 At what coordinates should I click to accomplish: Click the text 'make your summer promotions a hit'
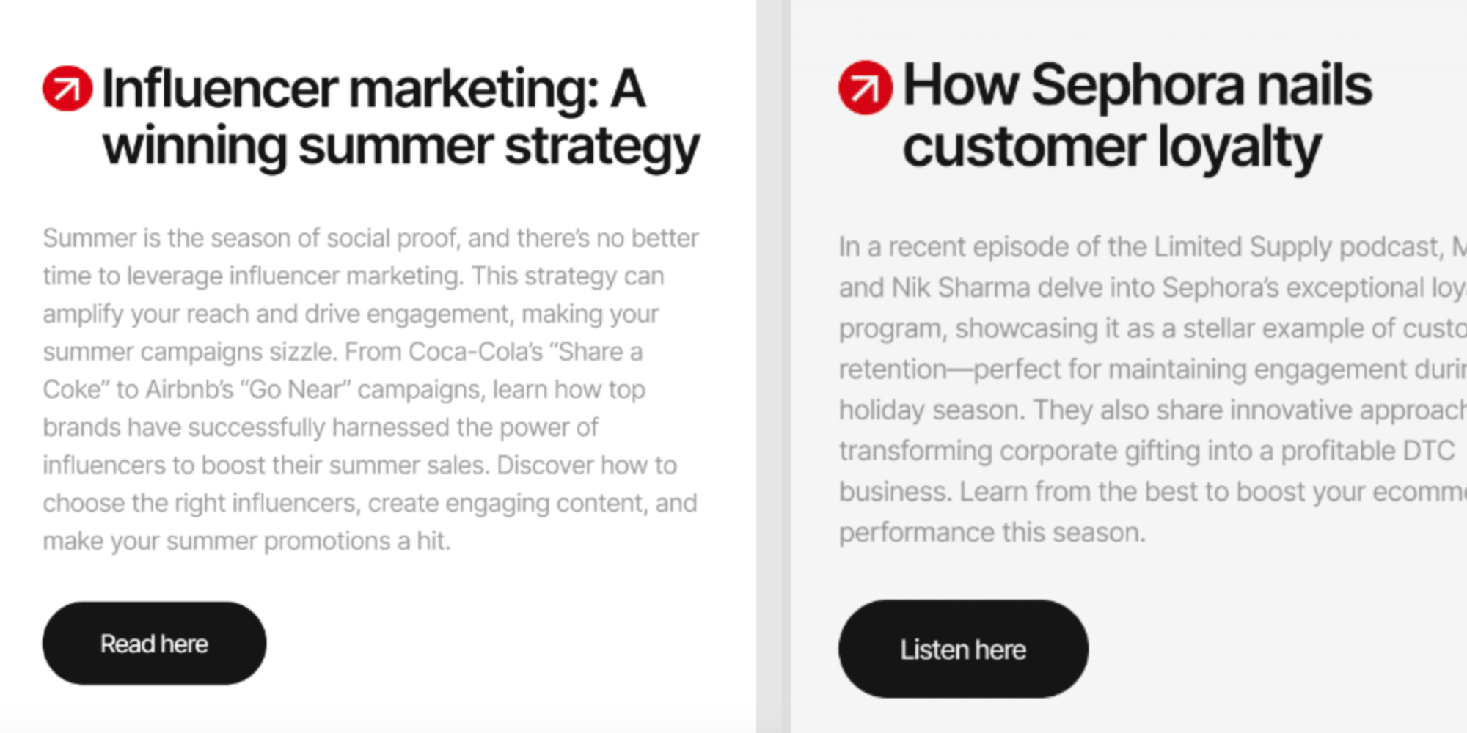click(x=245, y=541)
